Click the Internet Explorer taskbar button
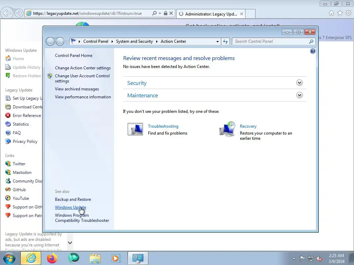The width and height of the screenshot is (354, 265). (31, 258)
